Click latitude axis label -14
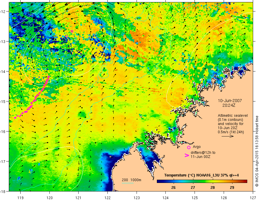The height and width of the screenshot is (200, 259). tap(3, 71)
